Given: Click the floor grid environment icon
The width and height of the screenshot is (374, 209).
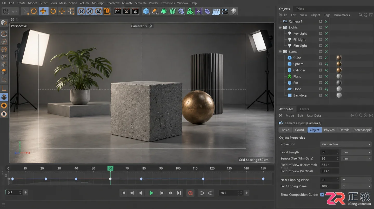Looking at the screenshot, I should click(x=216, y=11).
